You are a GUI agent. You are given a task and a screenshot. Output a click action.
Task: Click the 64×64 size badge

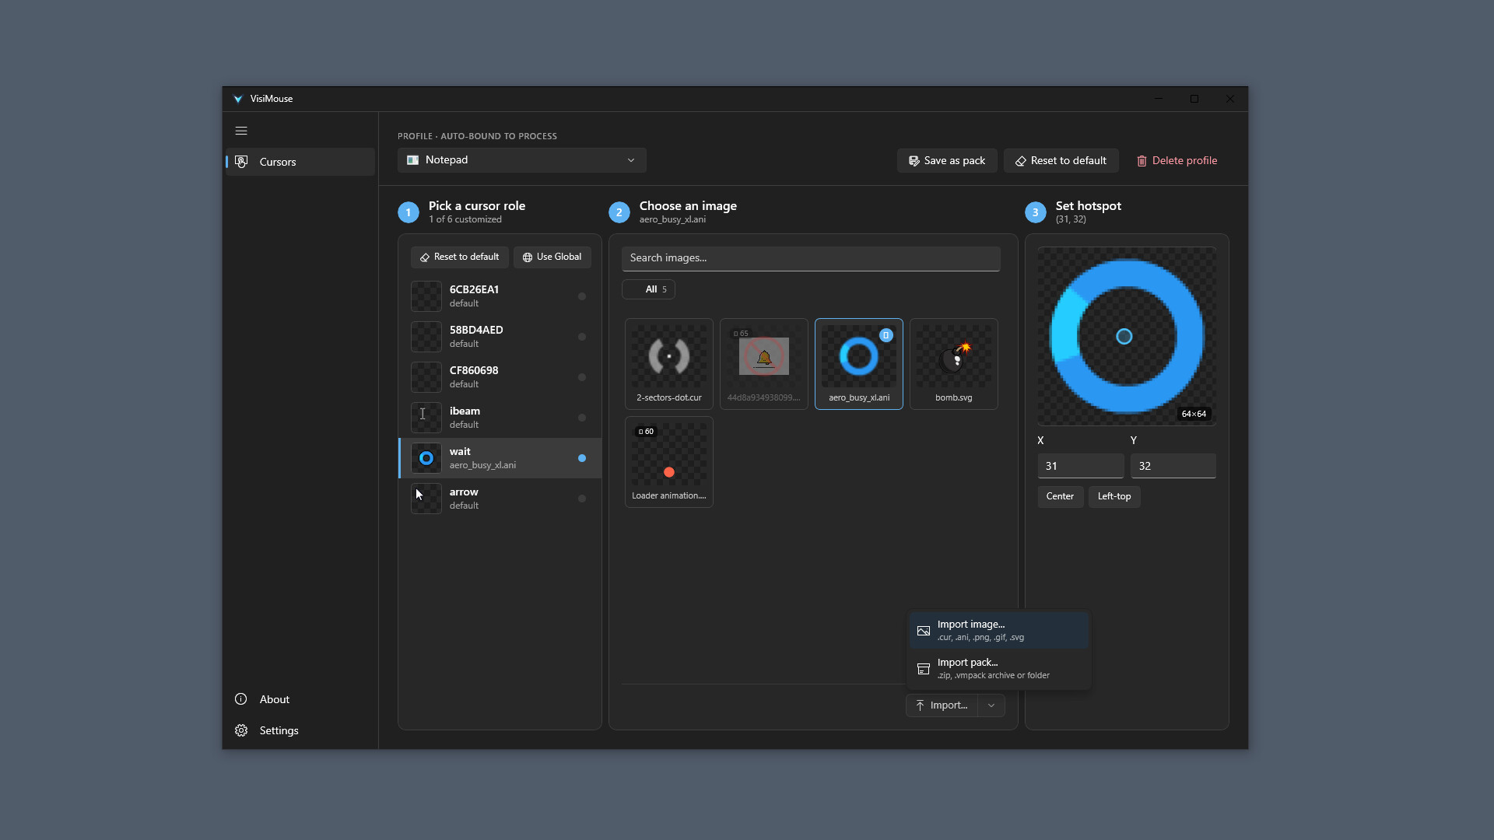pyautogui.click(x=1194, y=414)
